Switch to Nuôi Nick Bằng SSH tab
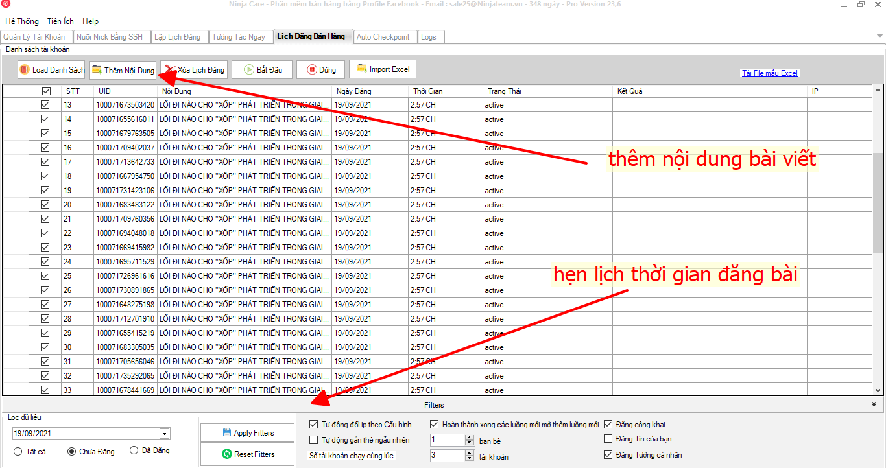 point(111,37)
